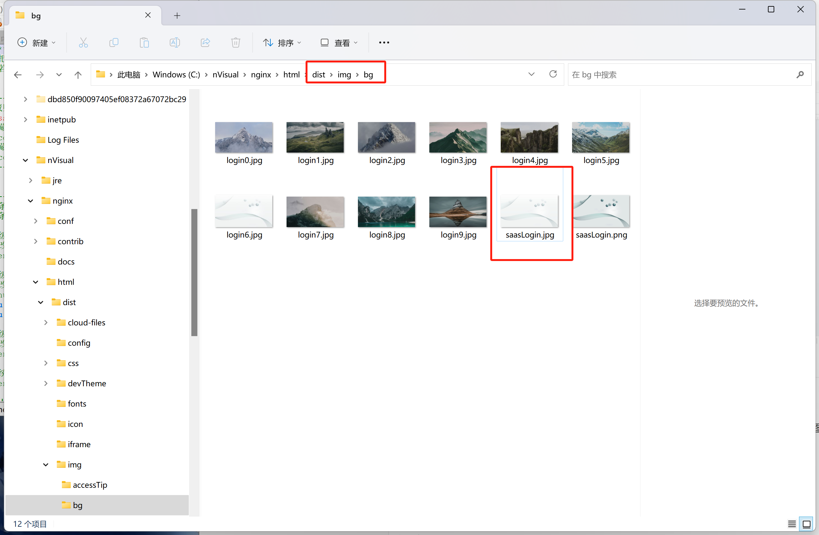The width and height of the screenshot is (819, 535).
Task: Go up one directory level
Action: 78,75
